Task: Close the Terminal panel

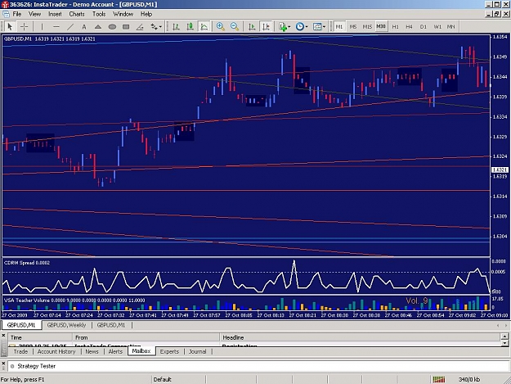Action: pyautogui.click(x=3, y=336)
